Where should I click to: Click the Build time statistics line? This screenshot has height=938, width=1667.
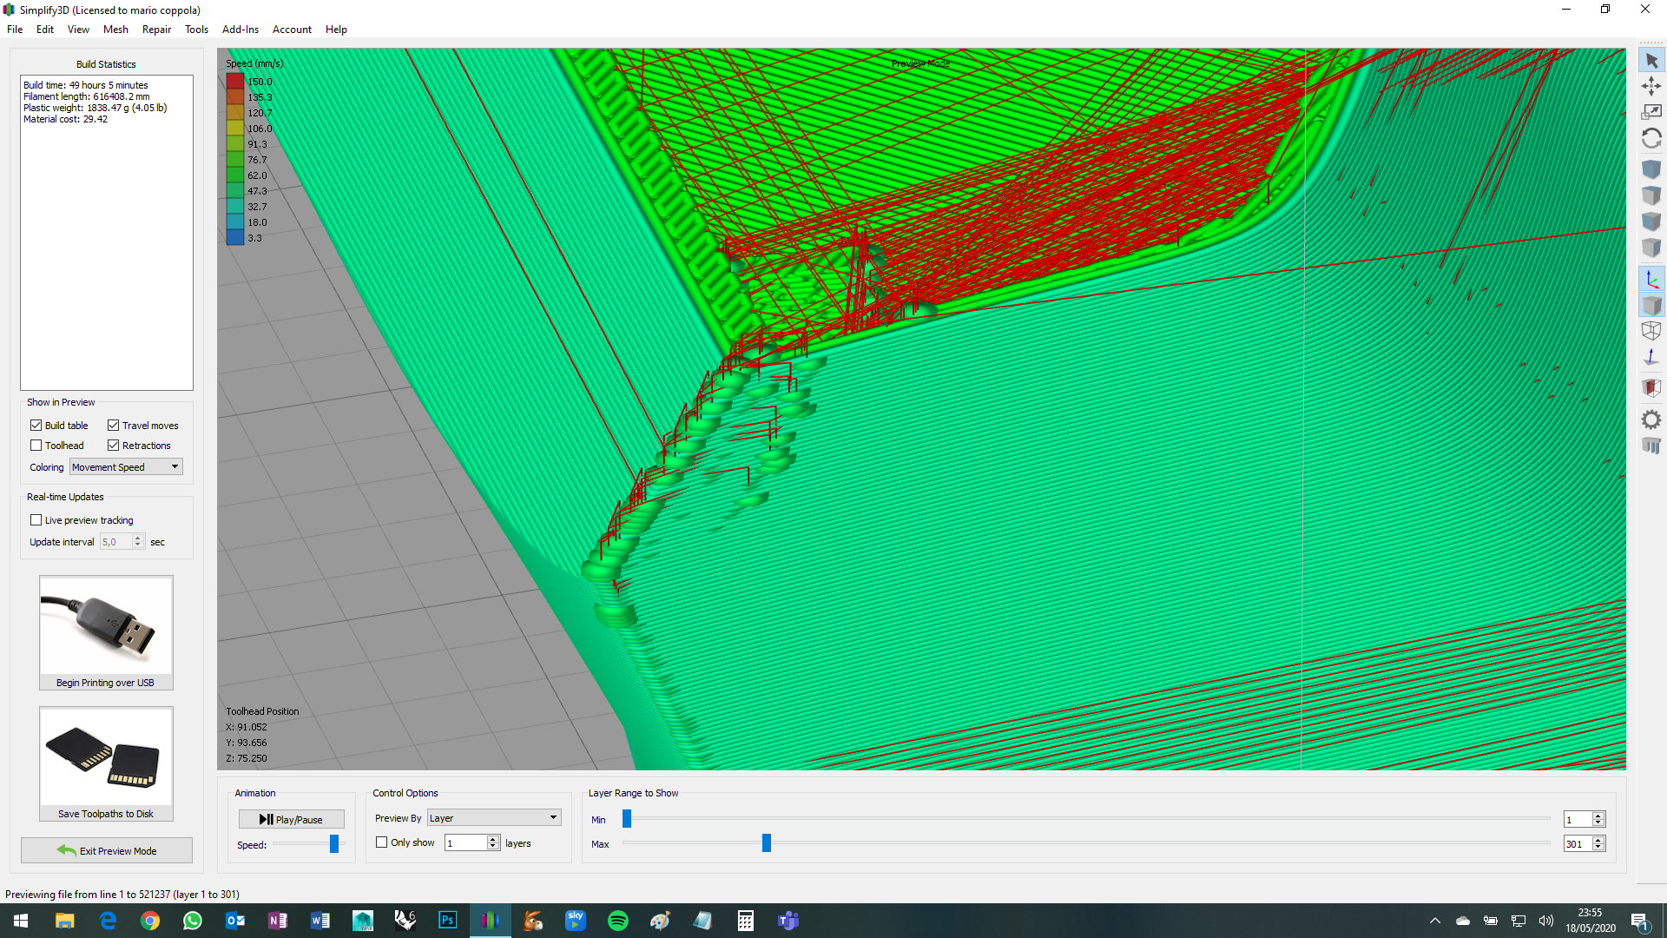pos(86,85)
